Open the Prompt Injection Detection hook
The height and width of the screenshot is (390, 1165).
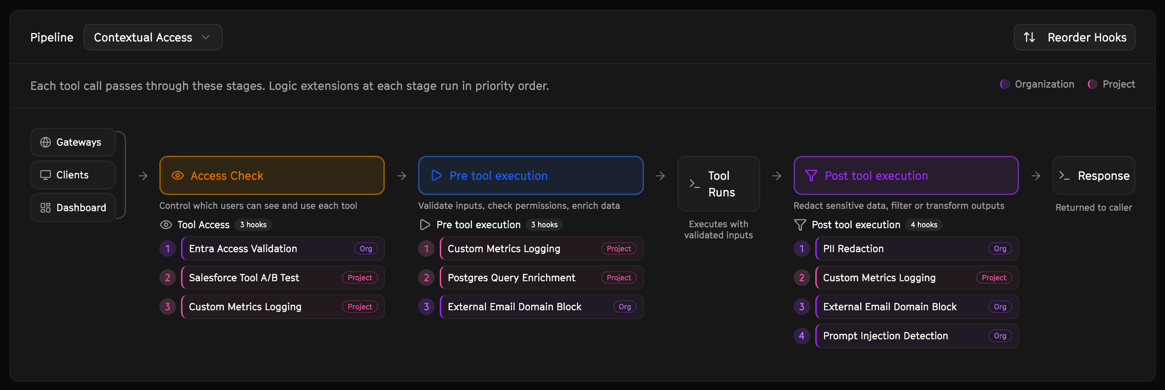917,336
